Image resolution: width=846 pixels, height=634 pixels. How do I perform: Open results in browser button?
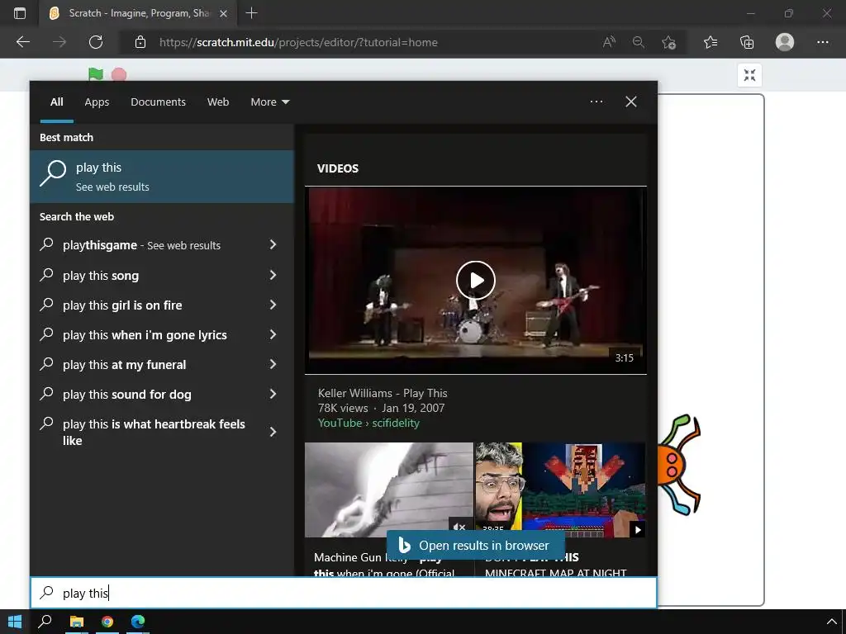pyautogui.click(x=475, y=545)
